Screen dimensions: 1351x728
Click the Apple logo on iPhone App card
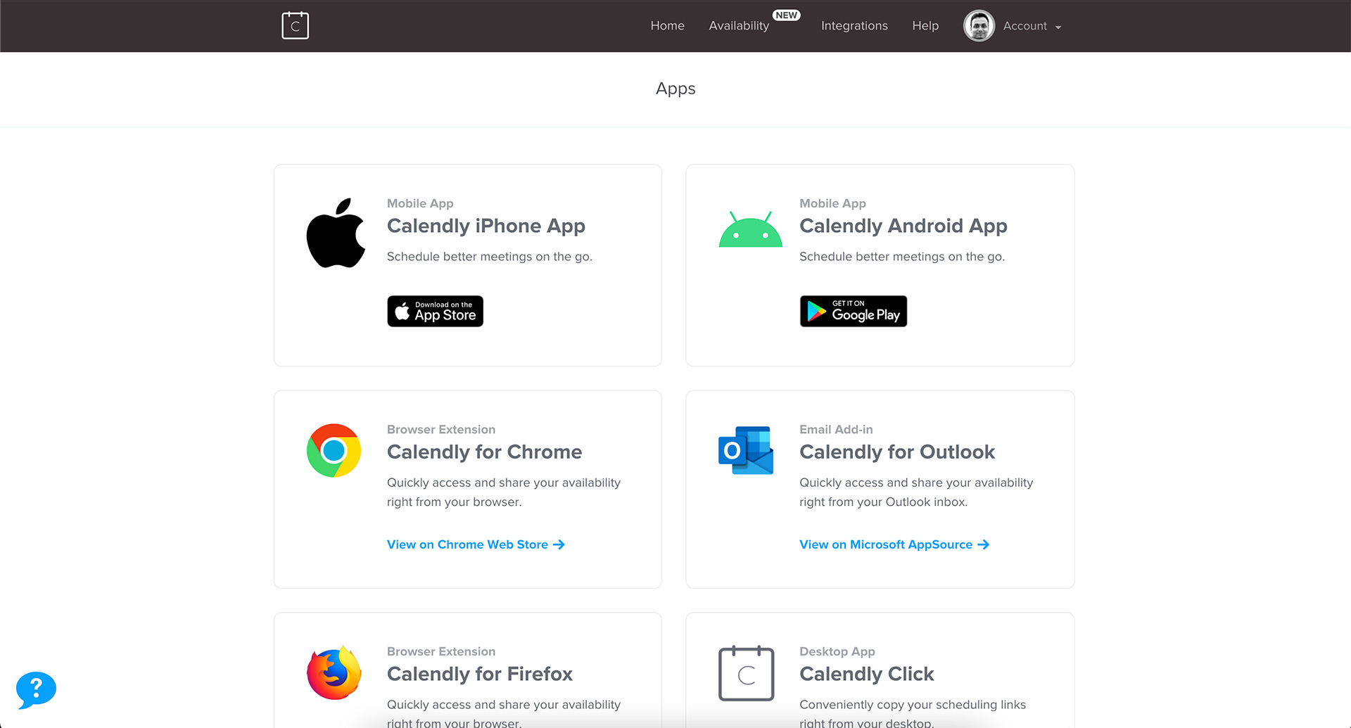[336, 233]
